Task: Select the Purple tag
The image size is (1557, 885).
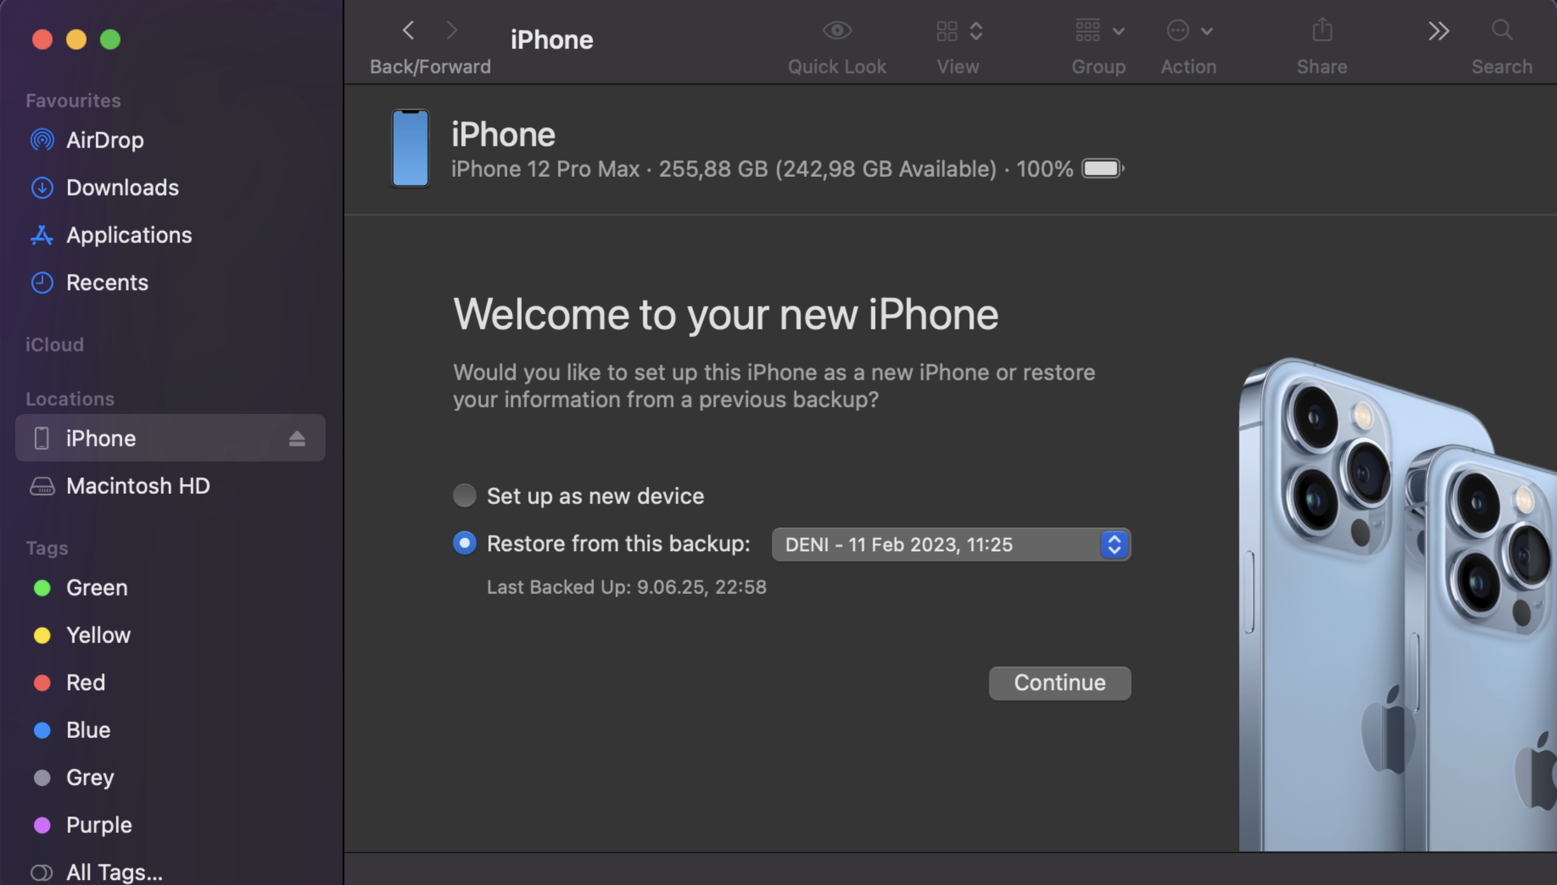Action: coord(170,825)
